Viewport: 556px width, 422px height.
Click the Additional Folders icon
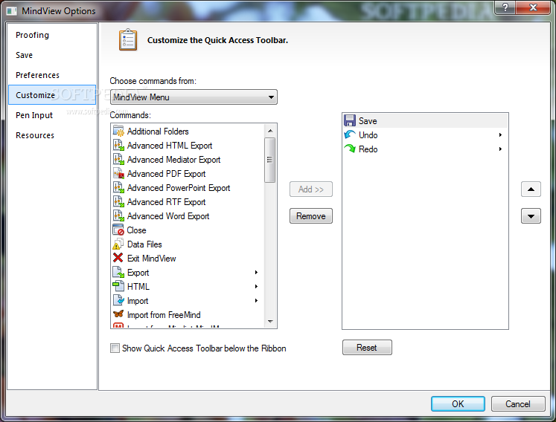[118, 131]
